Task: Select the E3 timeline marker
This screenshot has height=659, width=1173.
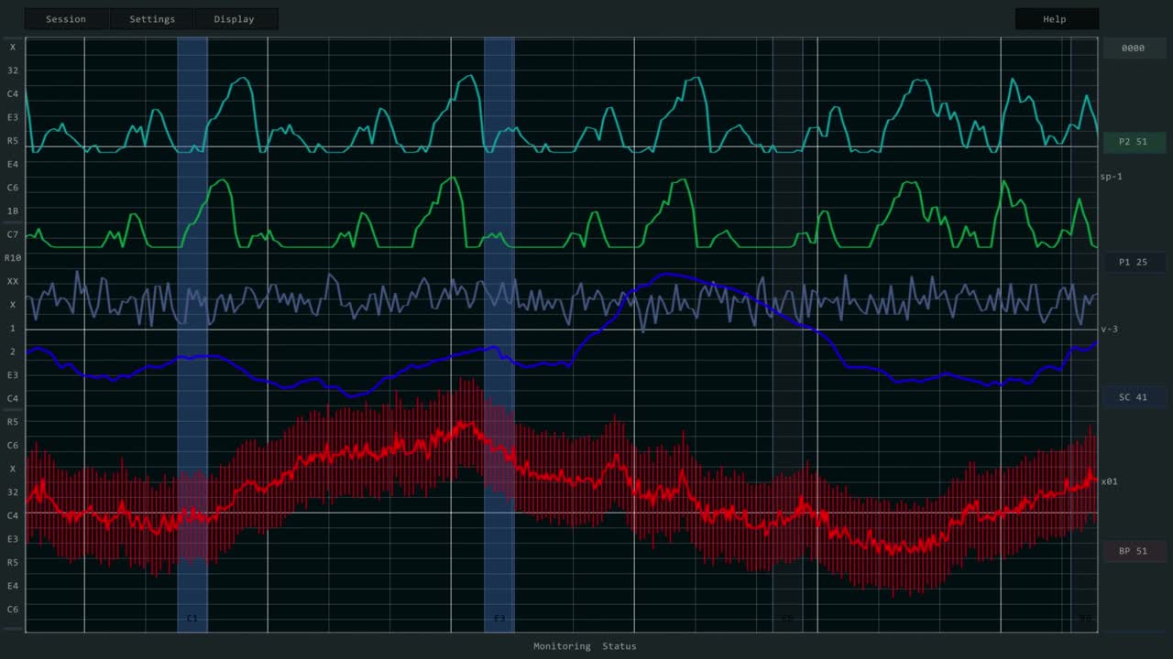Action: [499, 619]
